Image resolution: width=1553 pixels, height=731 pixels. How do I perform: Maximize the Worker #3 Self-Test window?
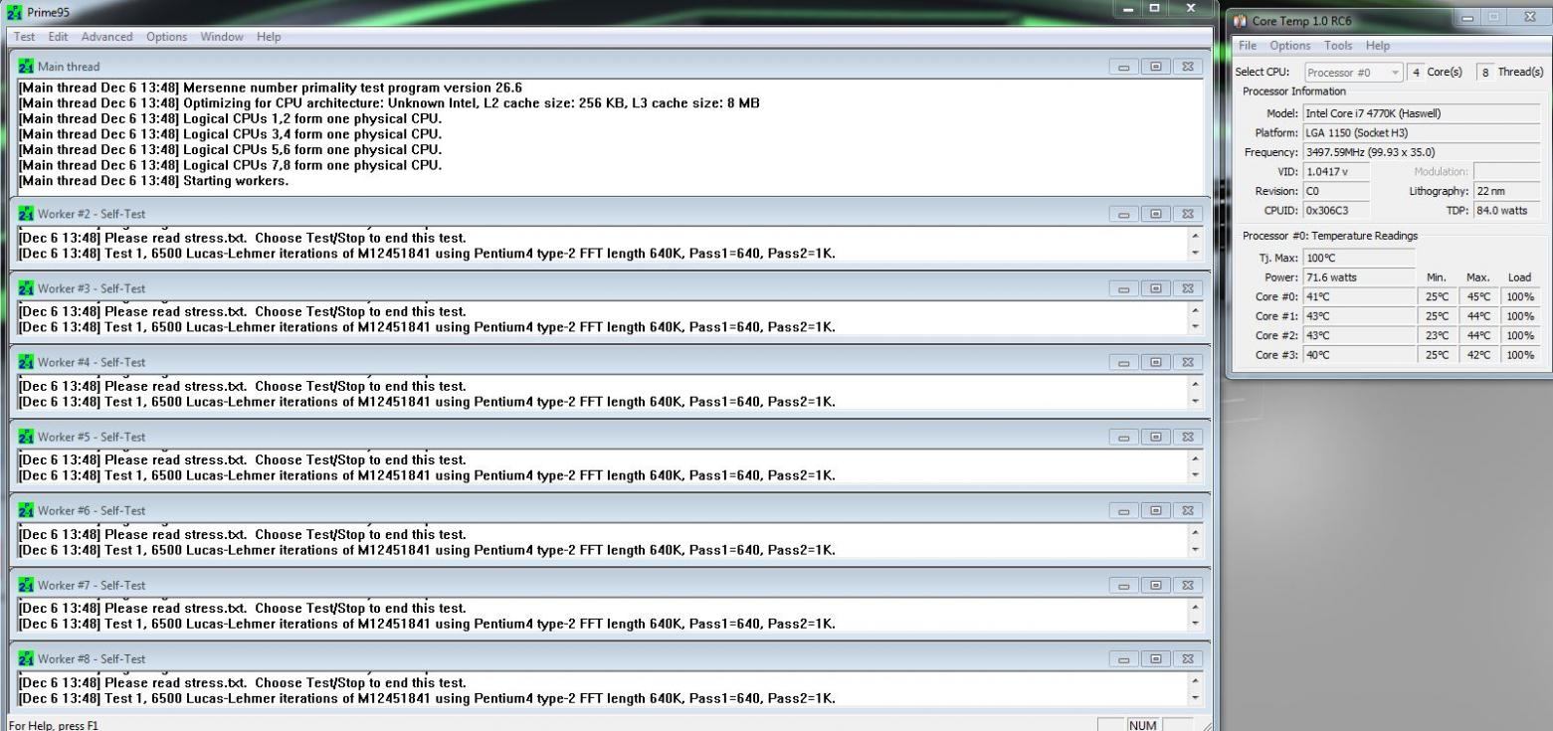[1158, 288]
